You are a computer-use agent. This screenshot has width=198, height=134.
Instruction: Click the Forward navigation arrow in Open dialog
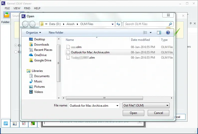[x=32, y=24]
